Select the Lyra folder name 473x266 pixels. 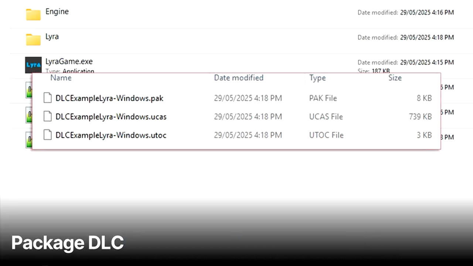pos(52,37)
